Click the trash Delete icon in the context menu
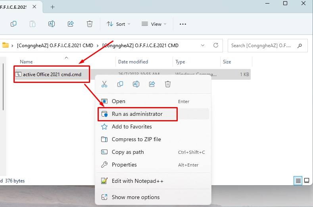This screenshot has width=313, height=207. tap(168, 84)
